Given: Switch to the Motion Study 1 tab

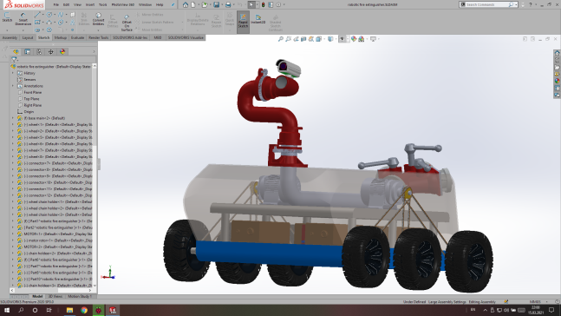Looking at the screenshot, I should (80, 296).
